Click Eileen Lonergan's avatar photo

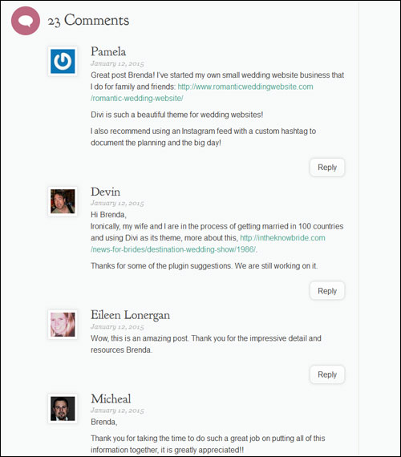pyautogui.click(x=63, y=325)
